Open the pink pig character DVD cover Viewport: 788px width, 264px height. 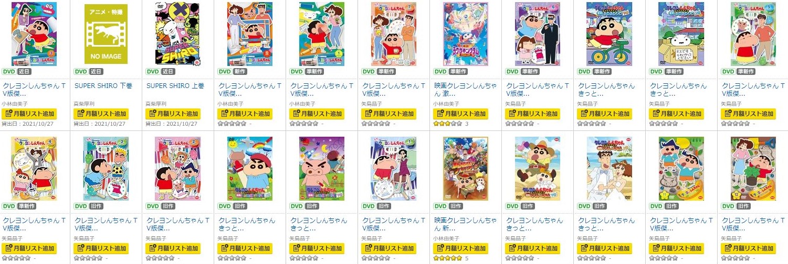point(321,169)
